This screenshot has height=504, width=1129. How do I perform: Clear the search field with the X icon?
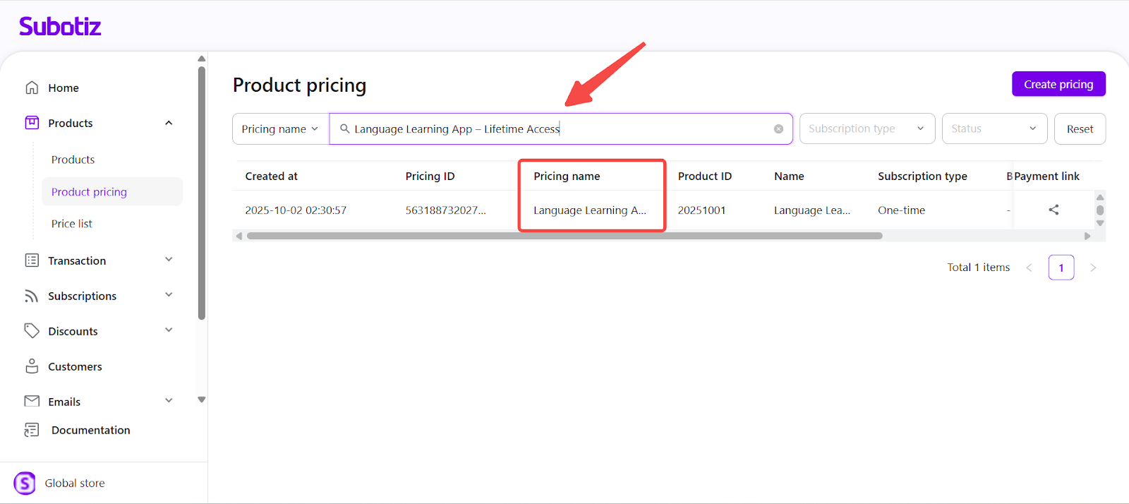(x=778, y=129)
